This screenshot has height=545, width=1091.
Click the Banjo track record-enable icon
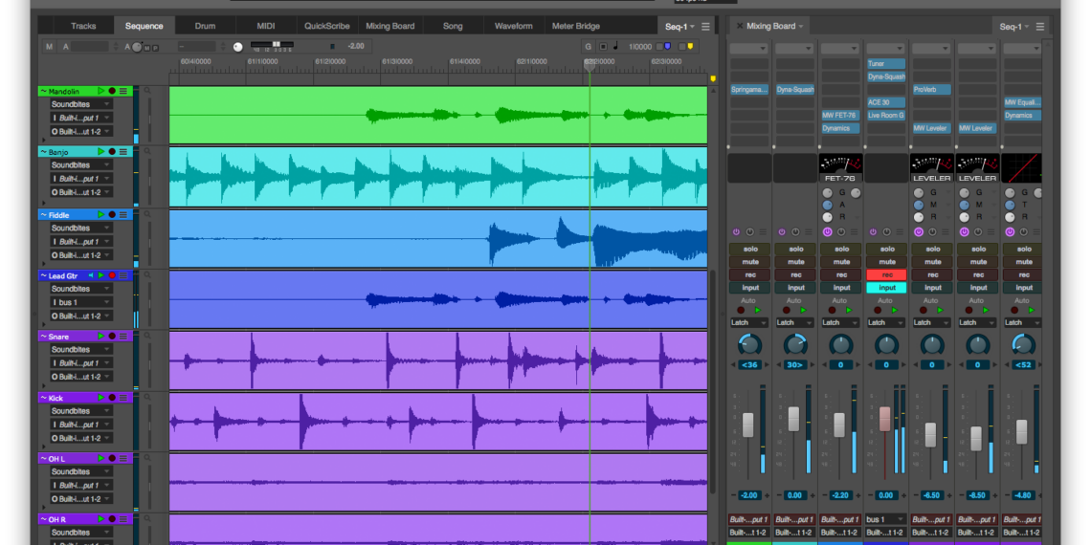(112, 152)
